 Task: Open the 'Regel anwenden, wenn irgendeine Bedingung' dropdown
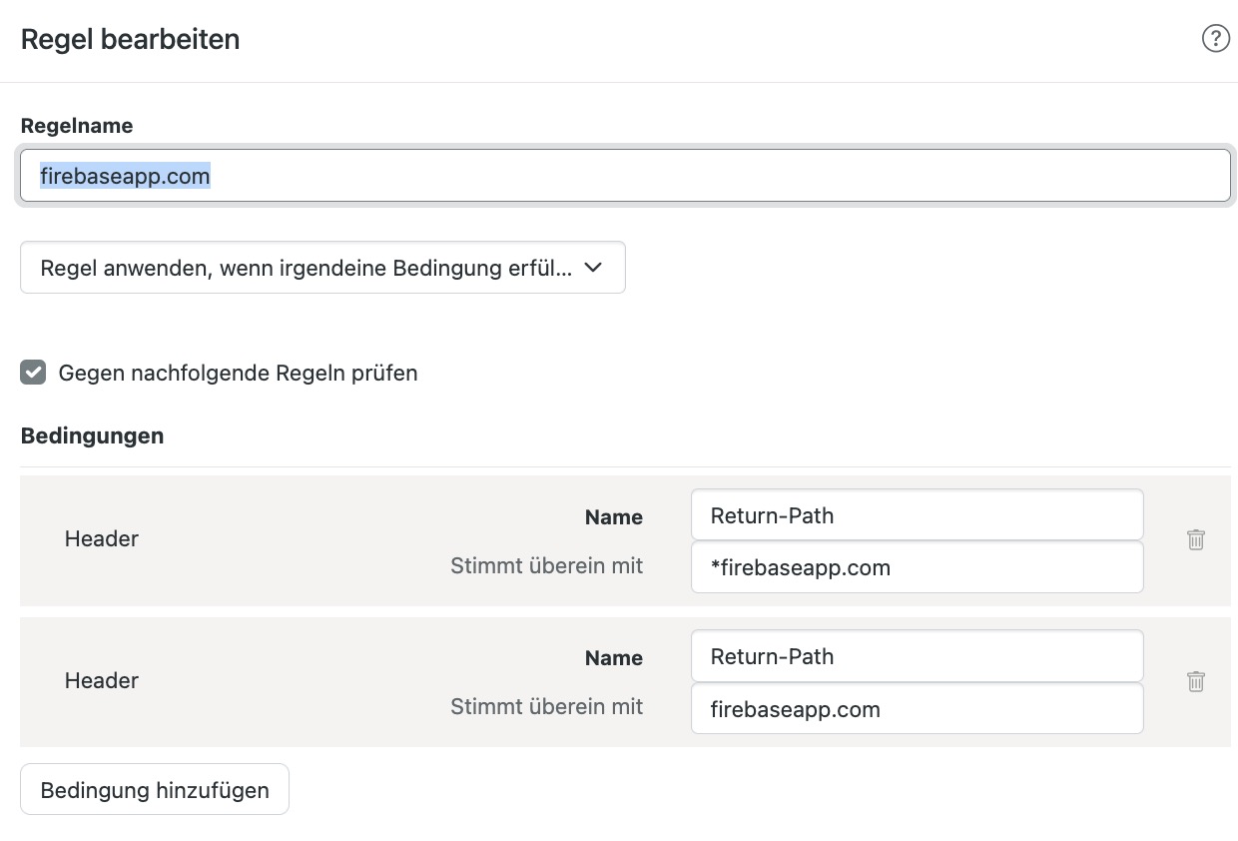(x=306, y=268)
